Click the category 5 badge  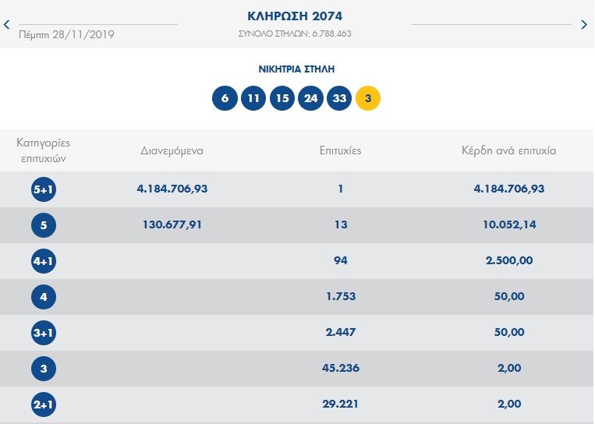[x=44, y=225]
